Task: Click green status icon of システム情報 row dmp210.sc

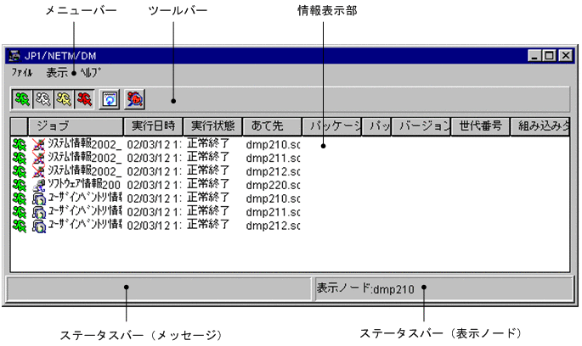Action: pyautogui.click(x=20, y=144)
